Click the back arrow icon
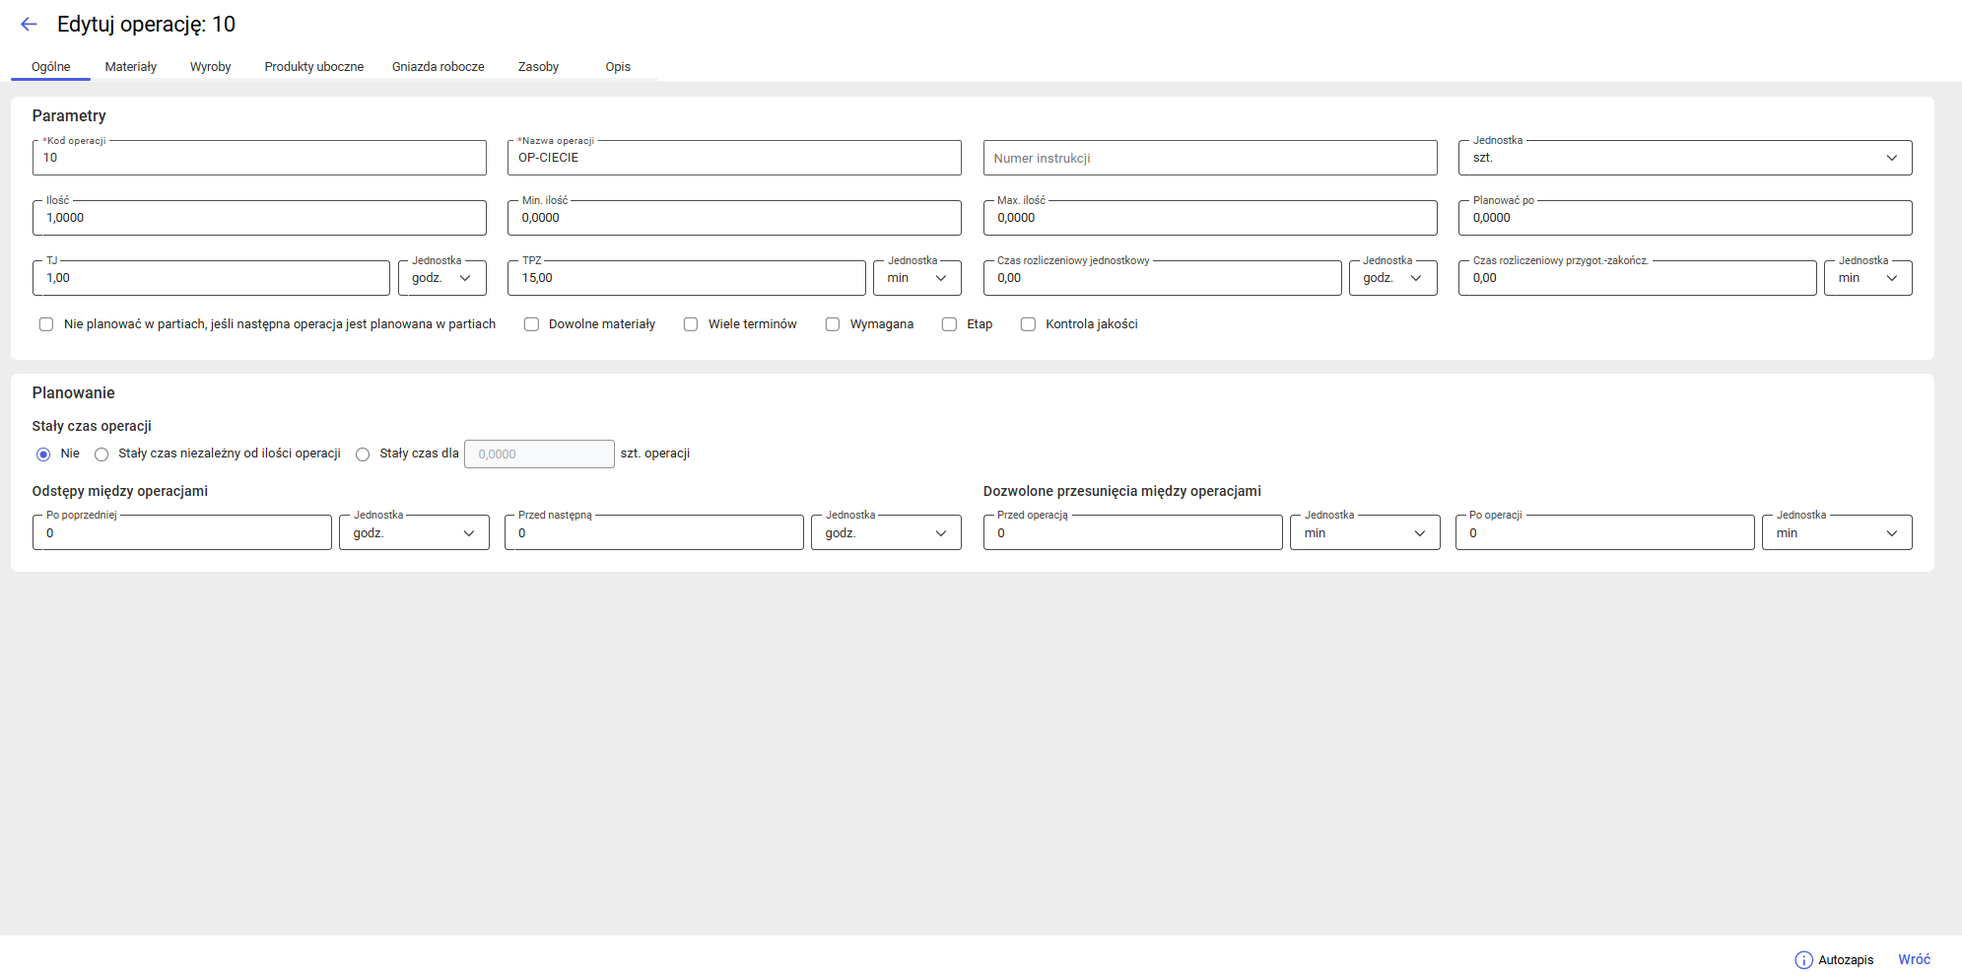This screenshot has width=1962, height=978. point(29,25)
